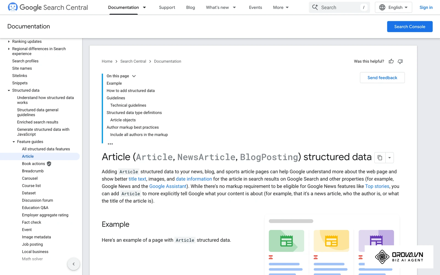
Task: Collapse the Feature guides tree section
Action: pos(14,142)
